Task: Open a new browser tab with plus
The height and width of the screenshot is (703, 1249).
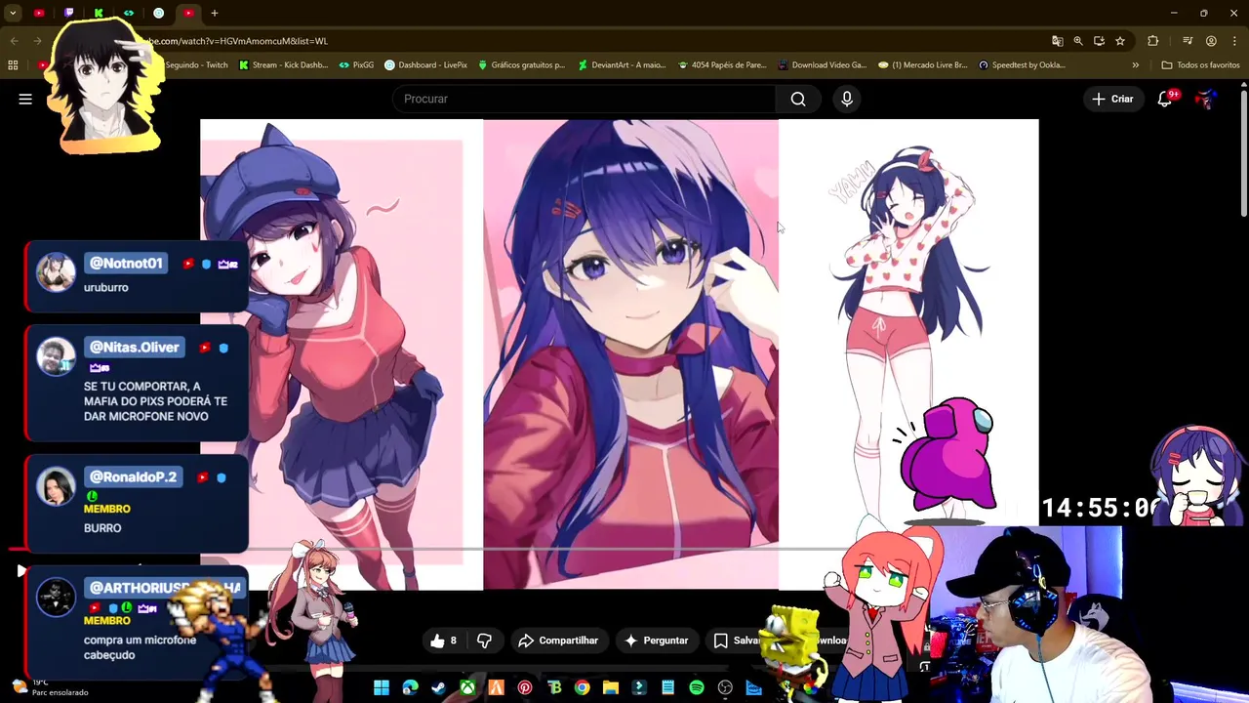Action: tap(215, 13)
